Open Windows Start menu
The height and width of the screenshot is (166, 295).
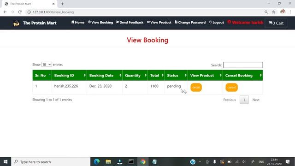[x=6, y=162]
